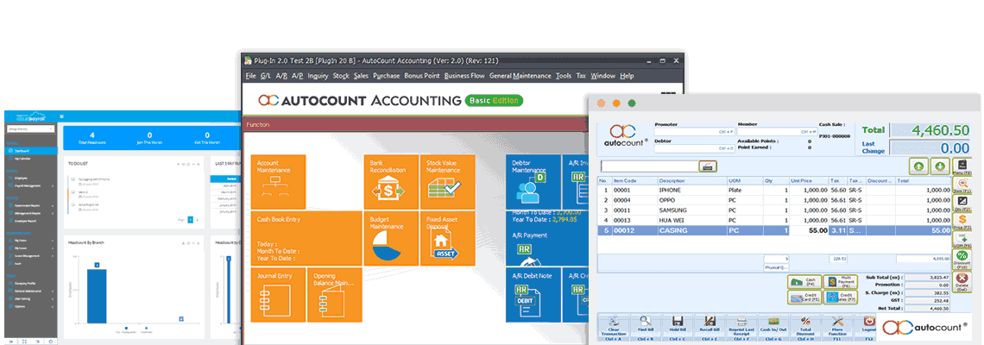984x345 pixels.
Task: Select Dashboard in payroll sidebar
Action: [x=30, y=151]
